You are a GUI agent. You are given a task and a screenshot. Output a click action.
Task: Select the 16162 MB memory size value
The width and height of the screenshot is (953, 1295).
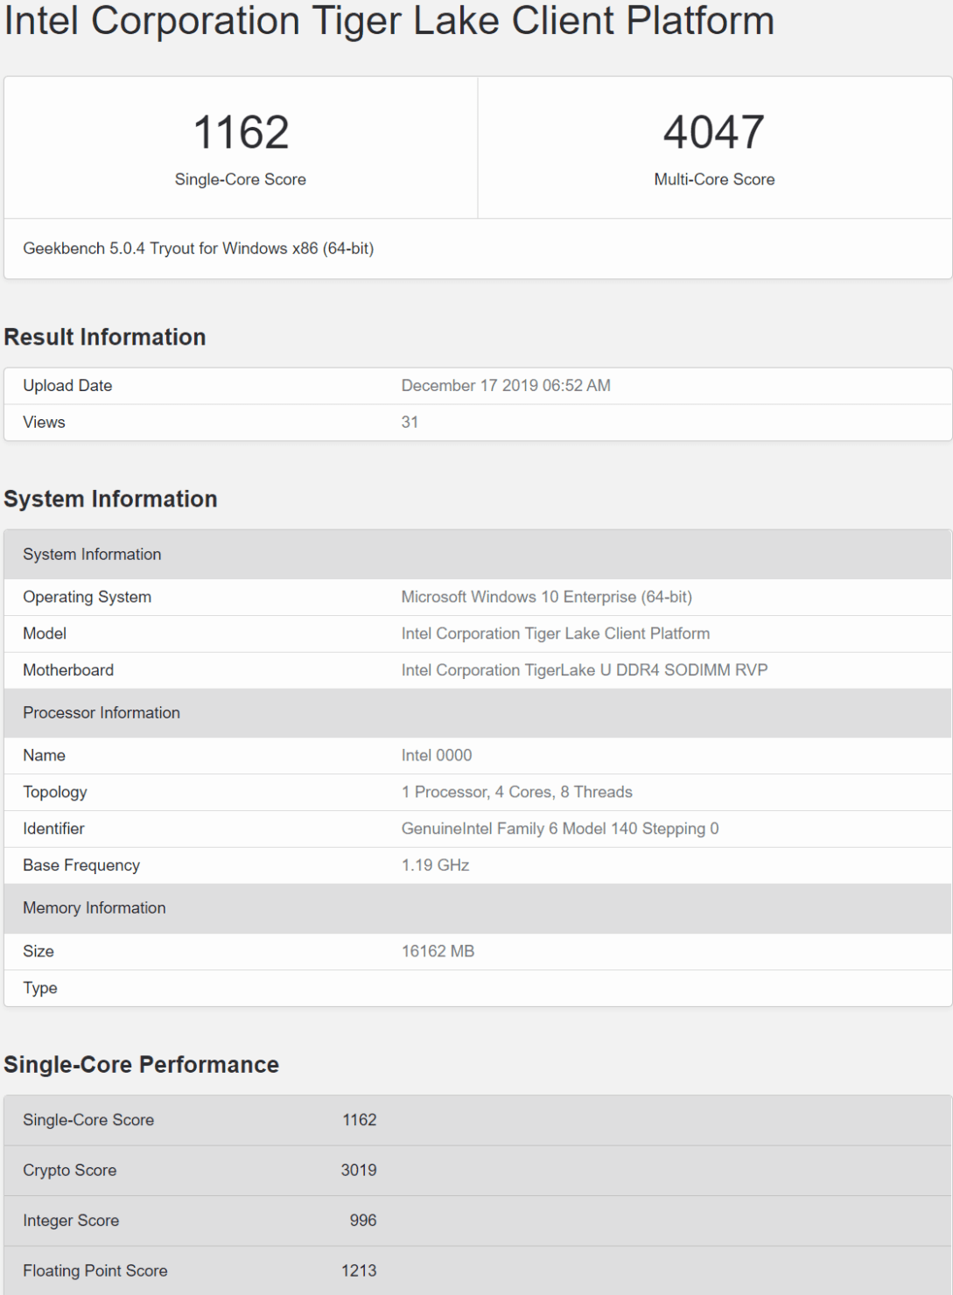pyautogui.click(x=438, y=951)
